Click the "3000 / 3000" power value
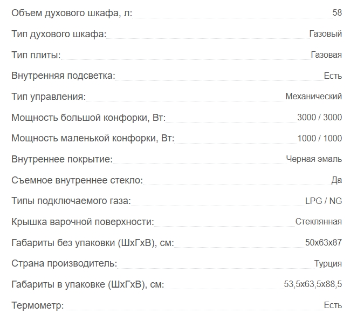 click(x=319, y=118)
